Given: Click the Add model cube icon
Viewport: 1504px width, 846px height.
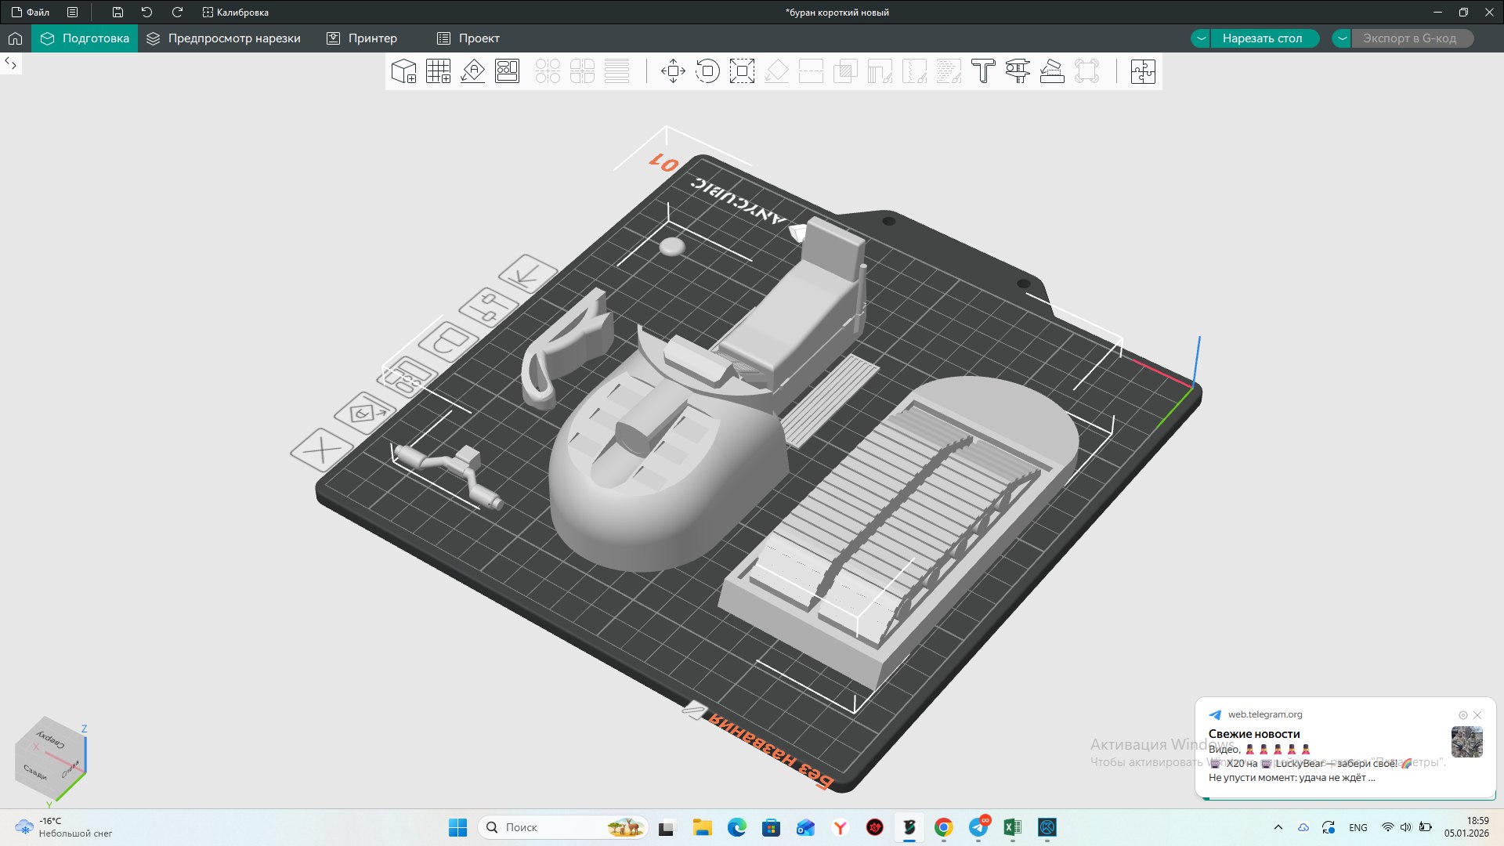Looking at the screenshot, I should click(403, 71).
